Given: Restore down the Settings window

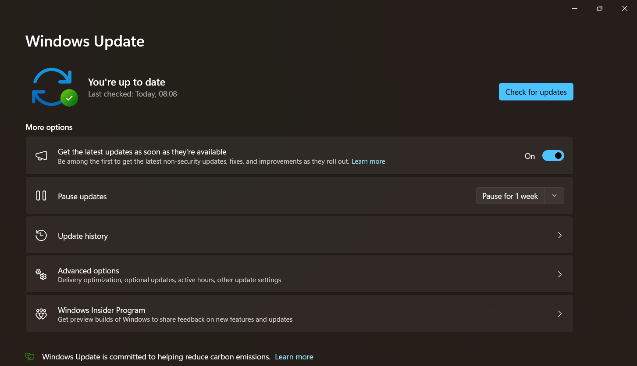Looking at the screenshot, I should pyautogui.click(x=600, y=8).
